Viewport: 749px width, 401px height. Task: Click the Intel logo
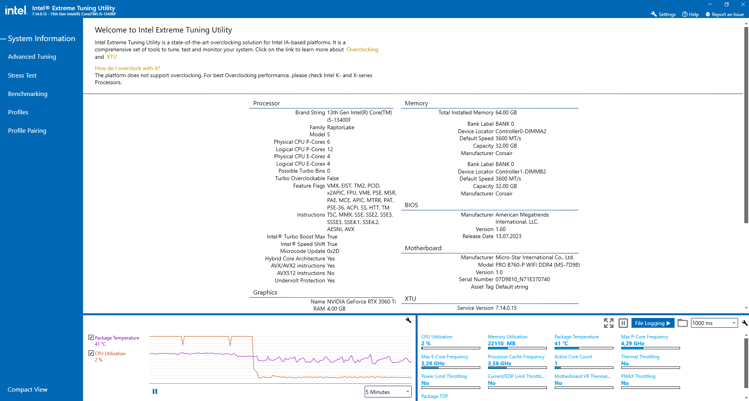click(x=16, y=10)
